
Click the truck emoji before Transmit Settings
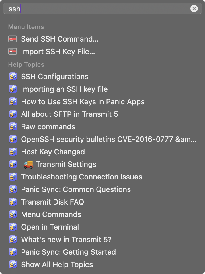tap(28, 164)
